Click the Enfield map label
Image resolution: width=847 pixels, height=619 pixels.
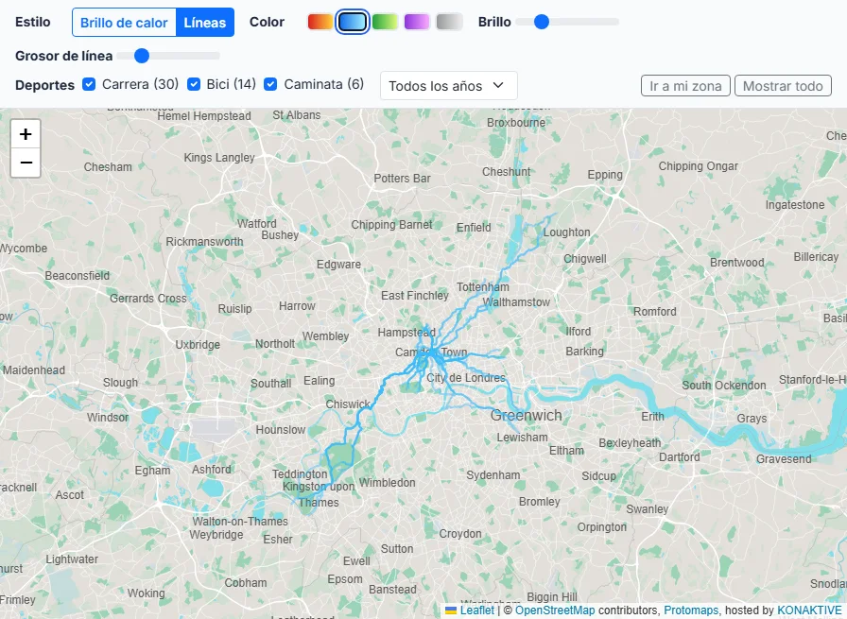pos(474,228)
